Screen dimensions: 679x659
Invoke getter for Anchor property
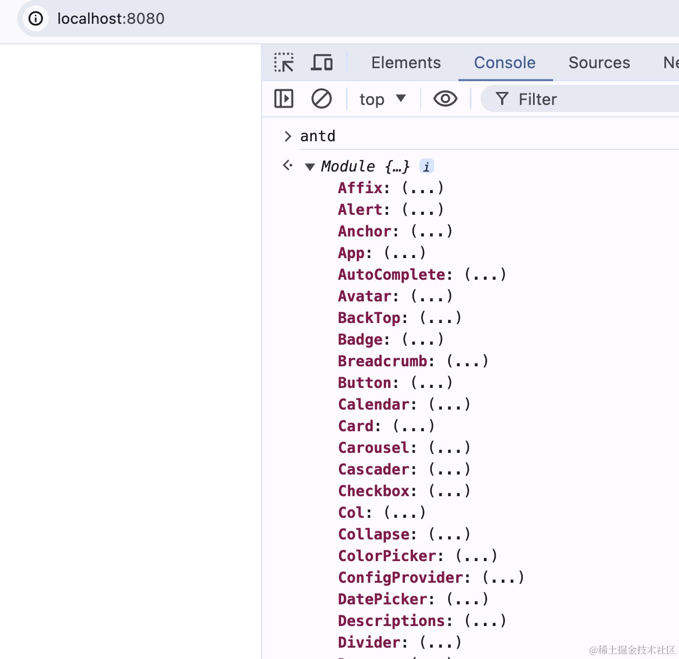pos(432,232)
